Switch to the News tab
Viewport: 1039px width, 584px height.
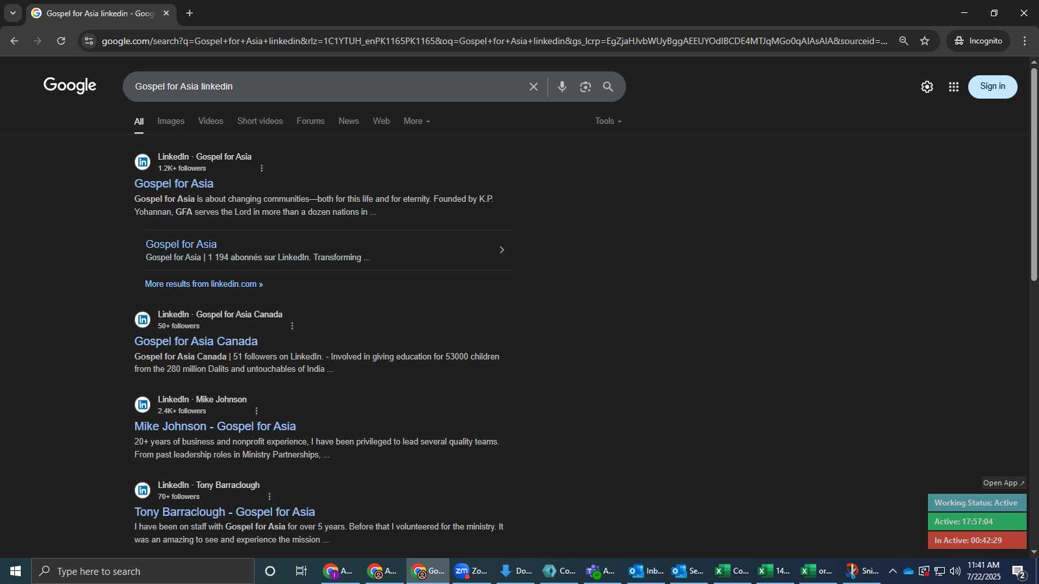(x=349, y=121)
